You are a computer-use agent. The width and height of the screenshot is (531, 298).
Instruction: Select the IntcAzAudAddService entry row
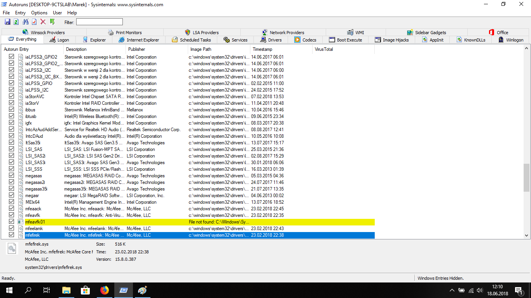tap(199, 130)
